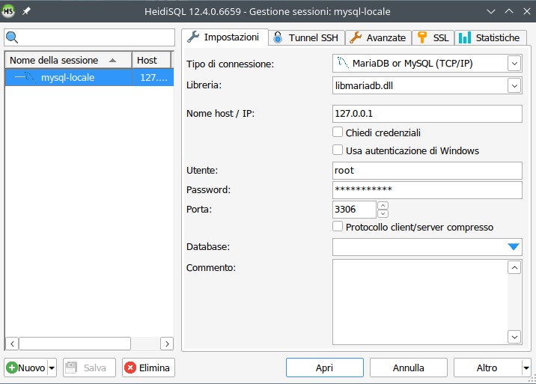Viewport: 536px width, 384px height.
Task: Click the Elimina button
Action: click(148, 368)
